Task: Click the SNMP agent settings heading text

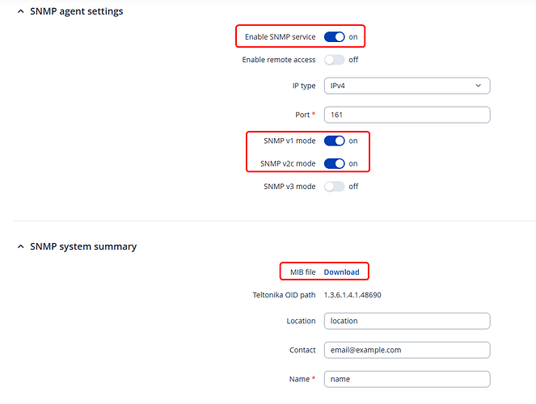Action: point(77,11)
